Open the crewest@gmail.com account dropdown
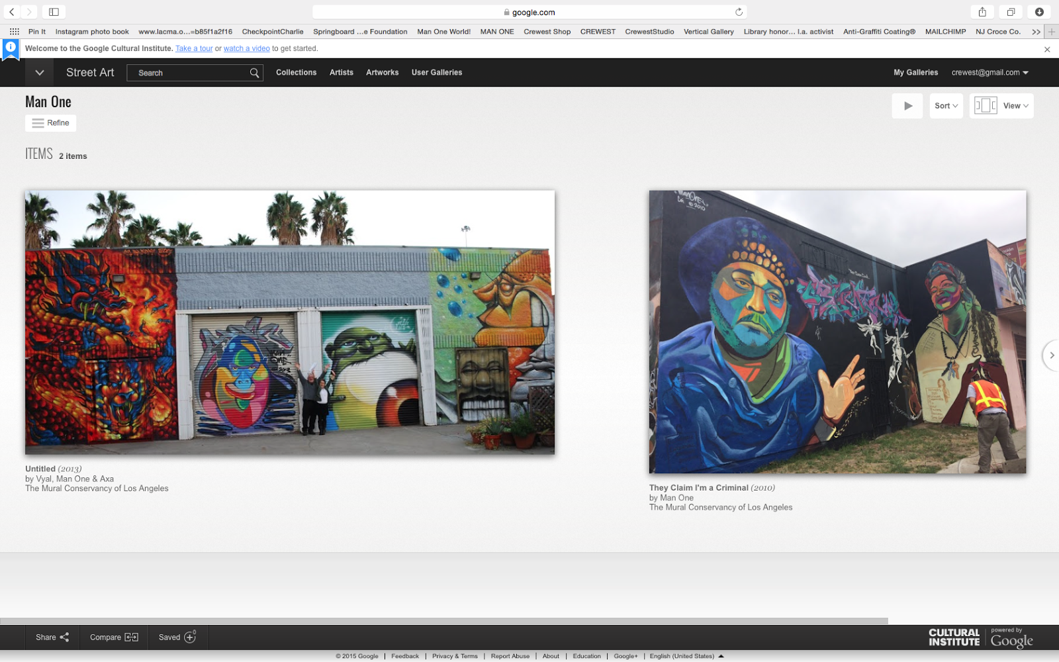The width and height of the screenshot is (1059, 662). (x=990, y=73)
